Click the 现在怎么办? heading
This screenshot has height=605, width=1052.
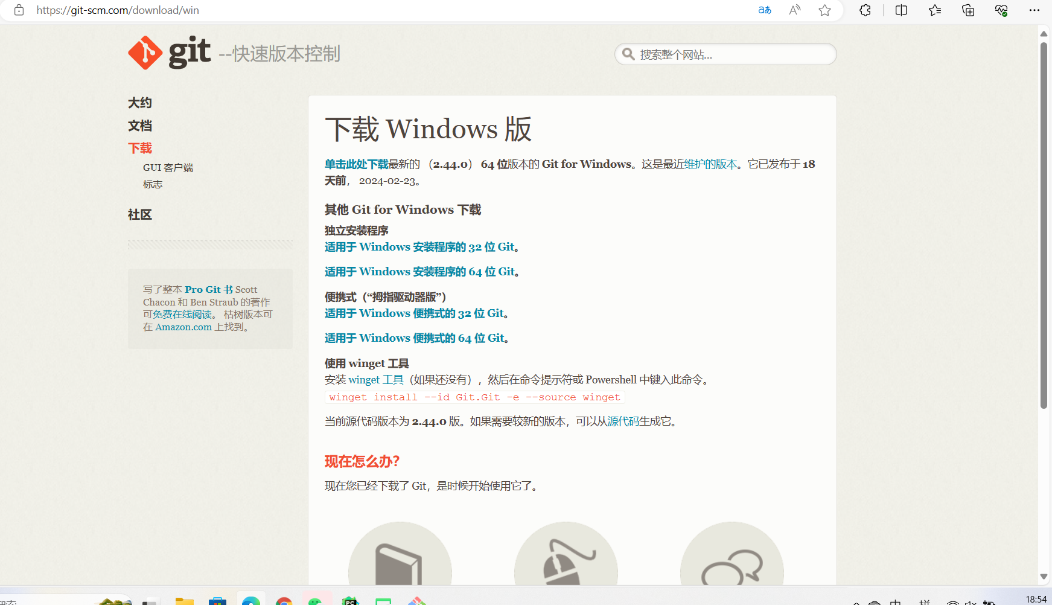point(362,462)
